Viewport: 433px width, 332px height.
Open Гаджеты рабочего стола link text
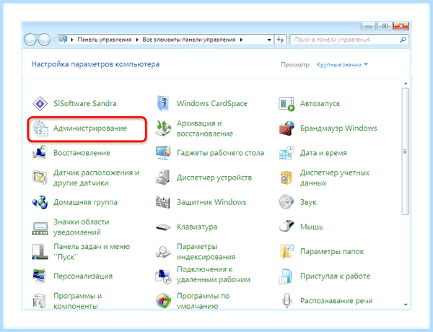tap(220, 153)
